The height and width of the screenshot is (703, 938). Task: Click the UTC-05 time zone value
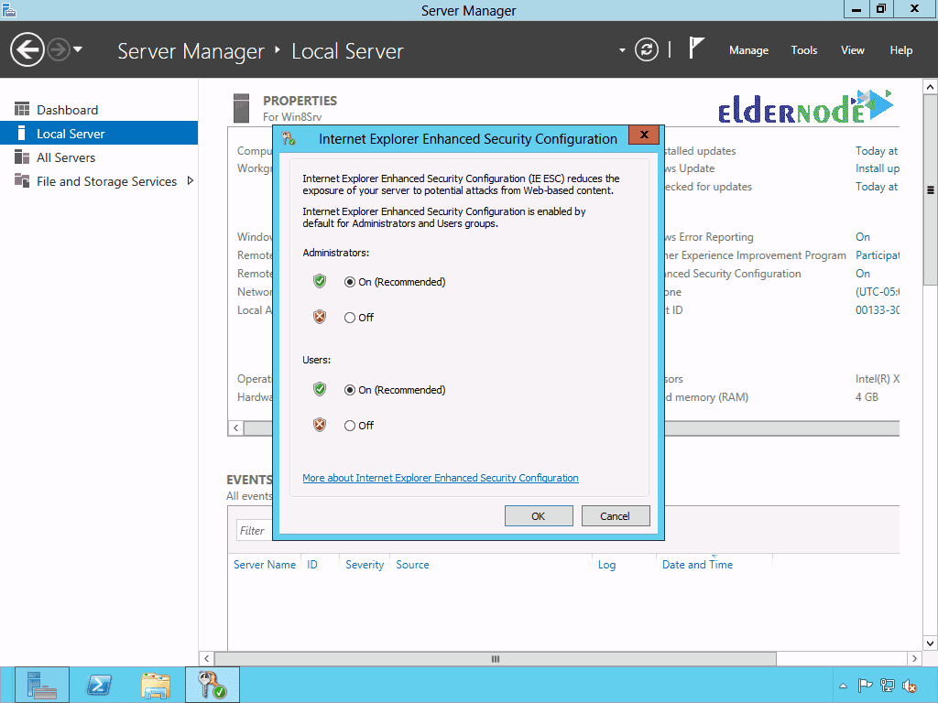pyautogui.click(x=877, y=292)
